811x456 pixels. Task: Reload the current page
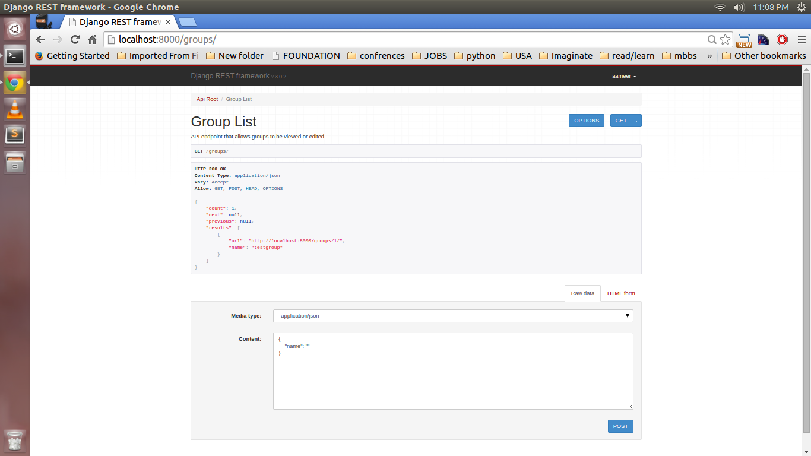tap(75, 39)
